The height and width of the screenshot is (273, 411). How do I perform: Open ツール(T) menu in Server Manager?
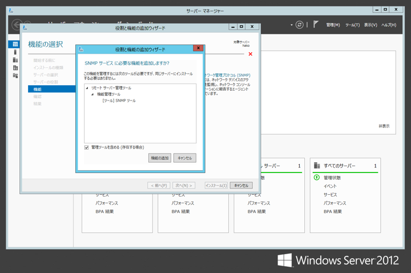[352, 25]
